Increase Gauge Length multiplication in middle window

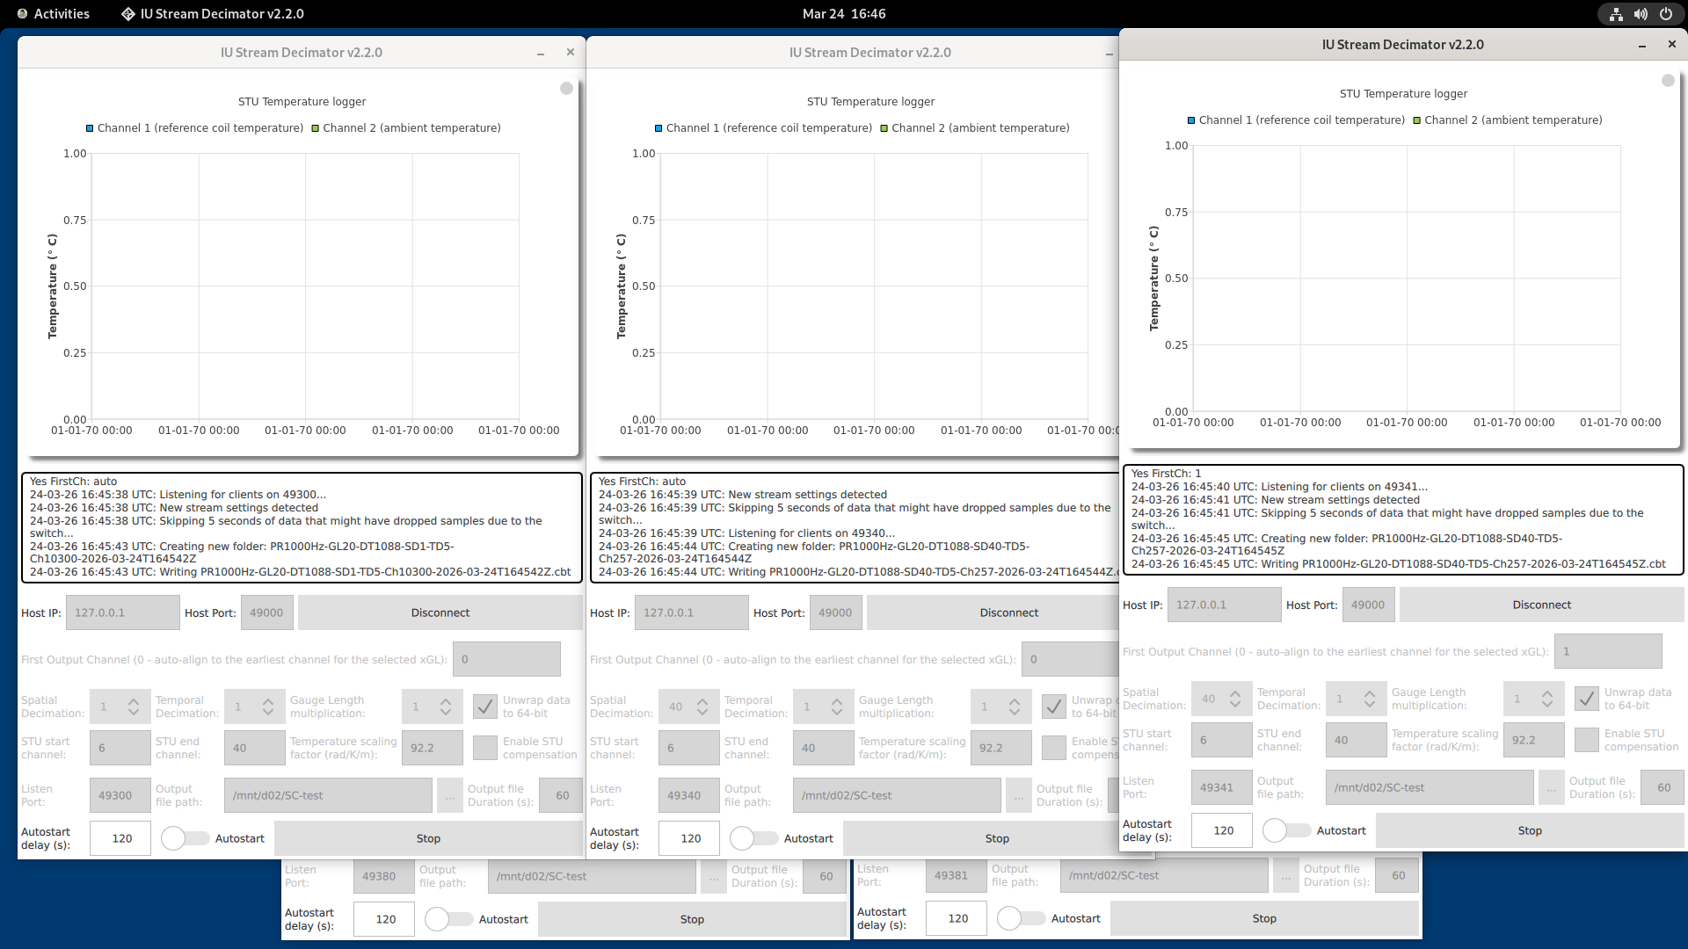tap(1015, 701)
